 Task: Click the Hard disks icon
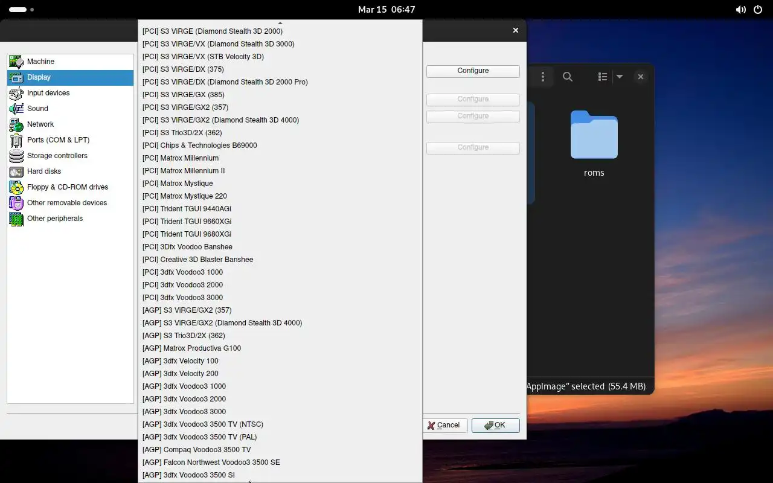(x=16, y=171)
